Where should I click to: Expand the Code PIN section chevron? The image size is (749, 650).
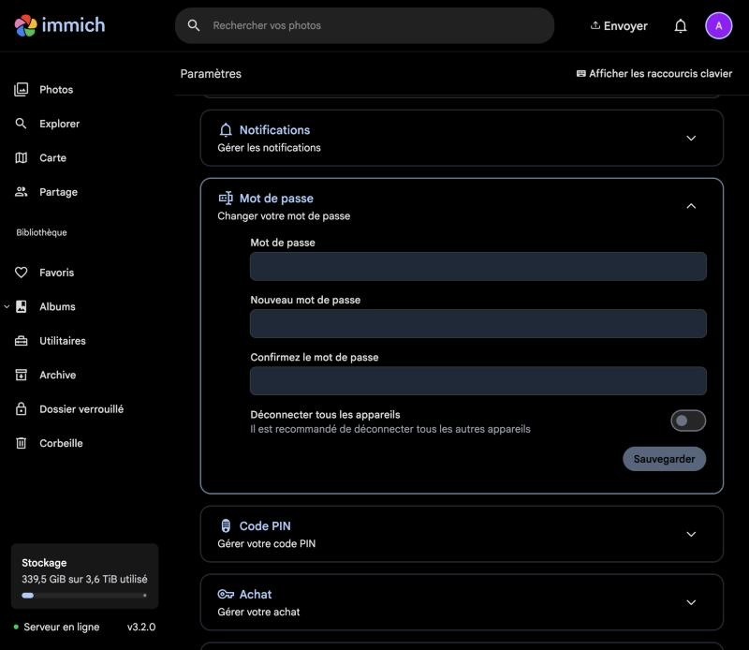coord(691,534)
